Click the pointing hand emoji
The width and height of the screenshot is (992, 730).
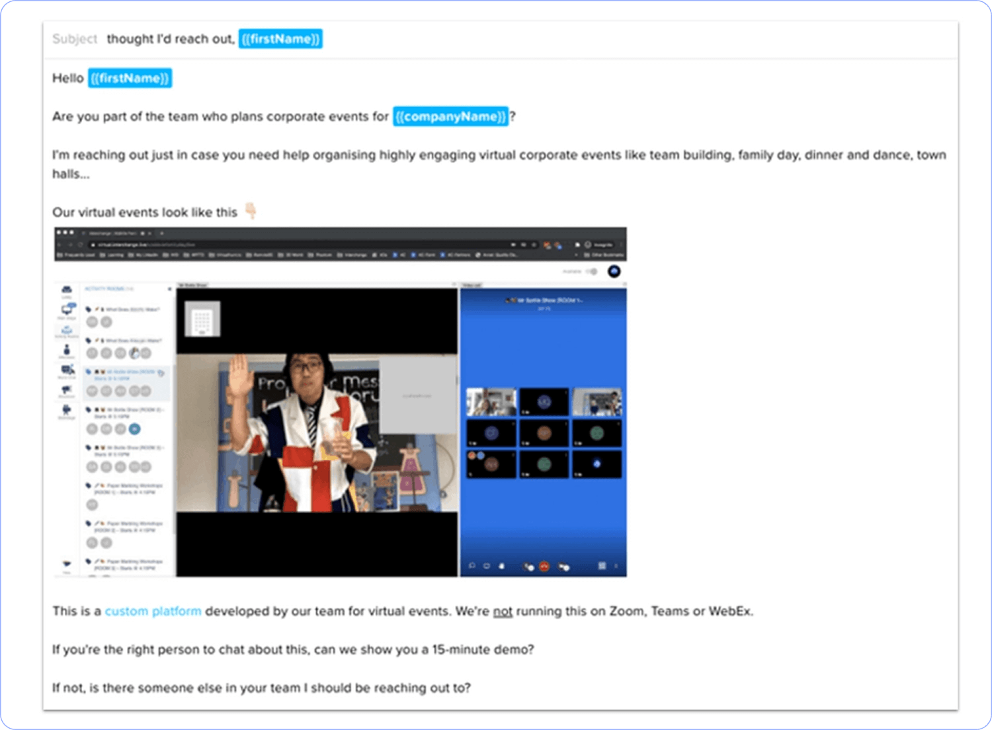251,211
